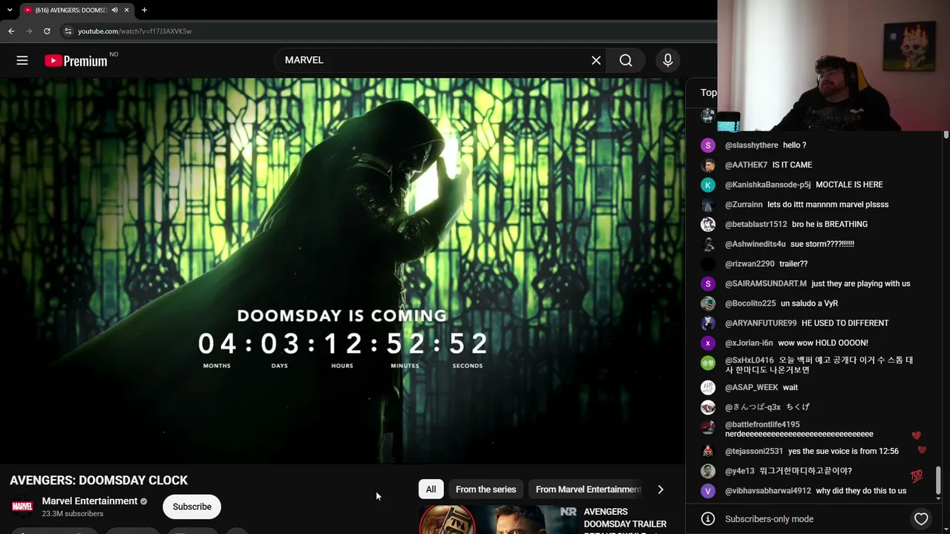
Task: Open the recommended Avengers Doomsday trailer thumbnail
Action: click(x=498, y=519)
